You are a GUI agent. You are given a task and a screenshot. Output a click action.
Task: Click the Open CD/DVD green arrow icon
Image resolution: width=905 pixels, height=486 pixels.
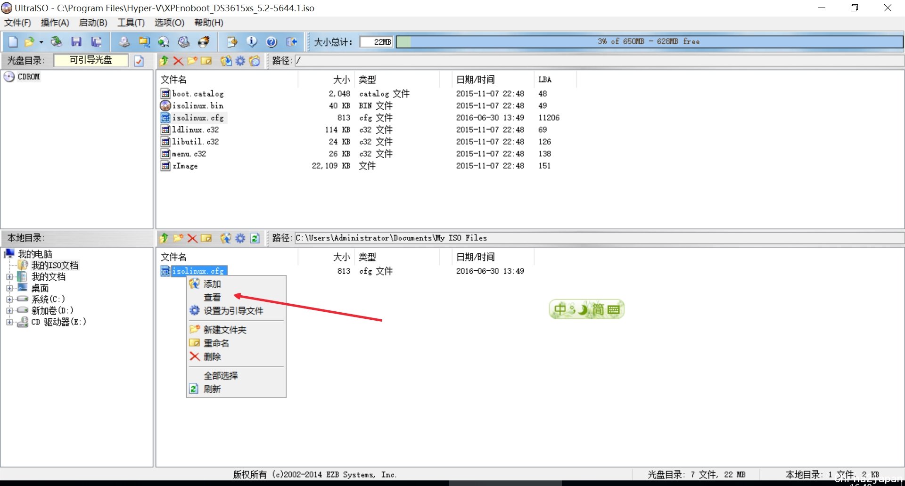point(56,42)
